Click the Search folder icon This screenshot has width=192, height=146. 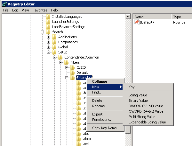click(x=48, y=32)
